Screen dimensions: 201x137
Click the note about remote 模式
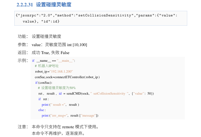point(65,127)
